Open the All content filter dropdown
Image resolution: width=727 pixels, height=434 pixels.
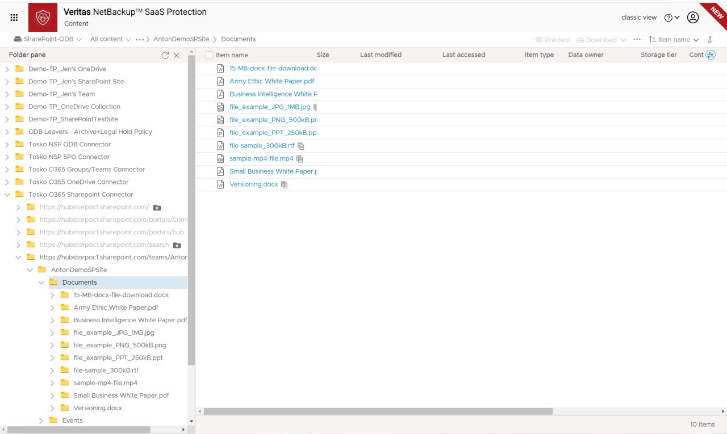111,39
